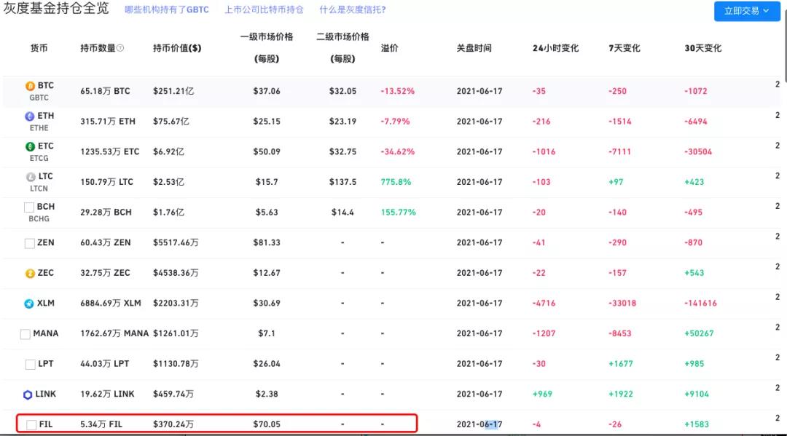
Task: Click the orange BTC coin icon
Action: click(31, 86)
